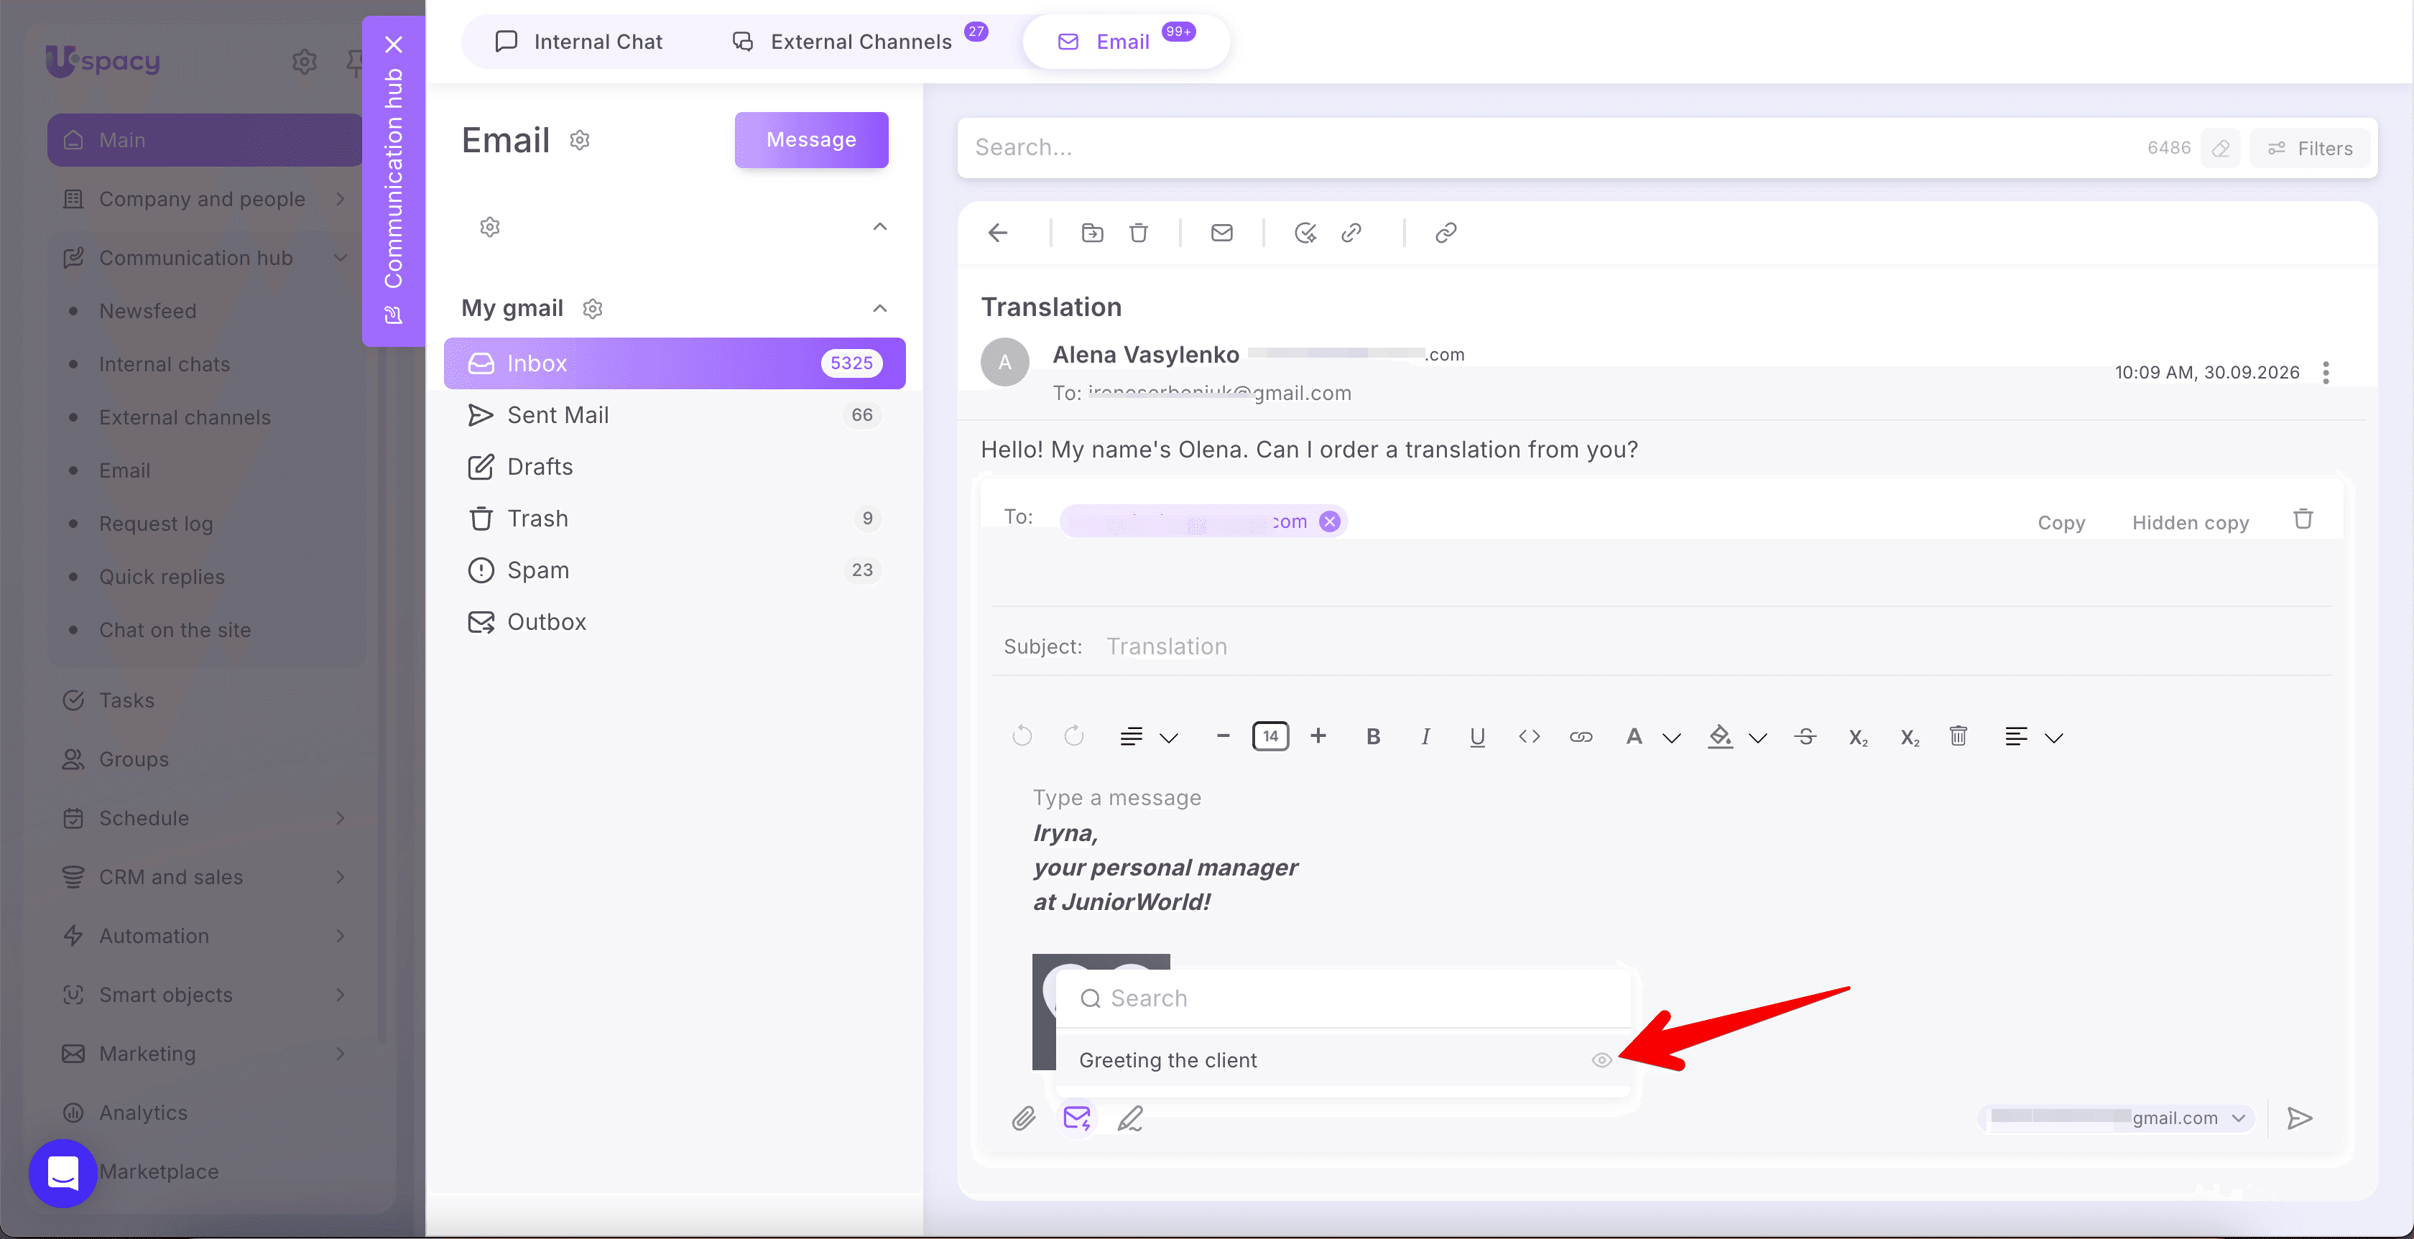Screen dimensions: 2414x1239
Task: Delete the open email with the trash icon
Action: (1139, 233)
